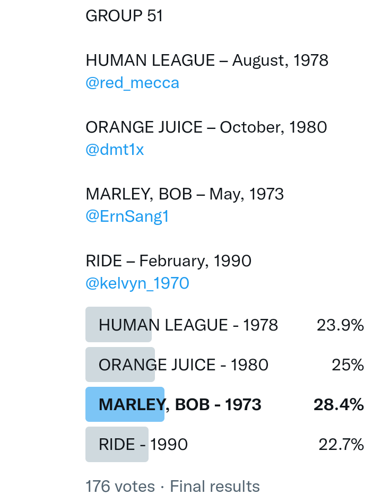Click the bold MARLEY, BOB - 1973 poll label
The image size is (382, 503).
180,405
